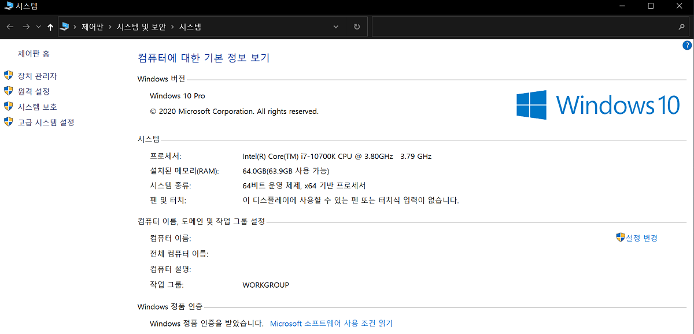Click 설정 변경 link
The width and height of the screenshot is (694, 334).
642,238
